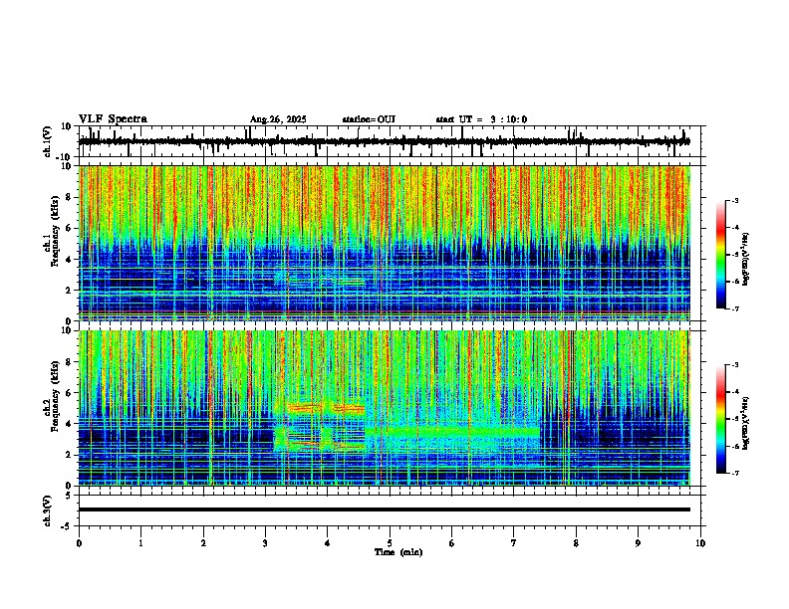The image size is (789, 609).
Task: Click the "4" kHz tick on ch.2 spectrogram axis
Action: pyautogui.click(x=70, y=424)
